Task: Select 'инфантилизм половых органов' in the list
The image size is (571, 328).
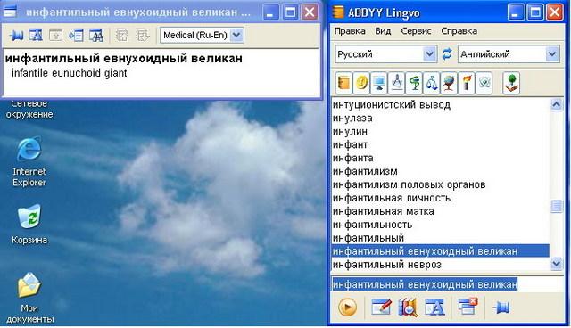Action: 440,184
